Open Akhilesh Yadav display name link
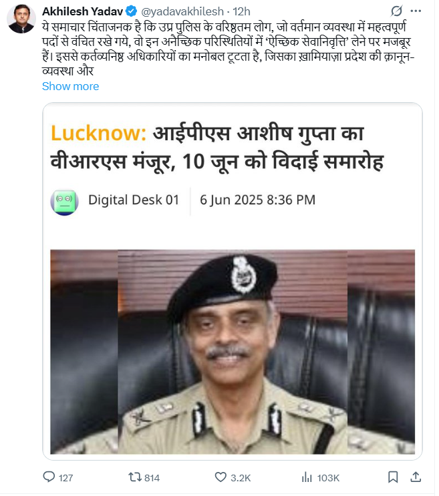This screenshot has width=439, height=496. [83, 11]
